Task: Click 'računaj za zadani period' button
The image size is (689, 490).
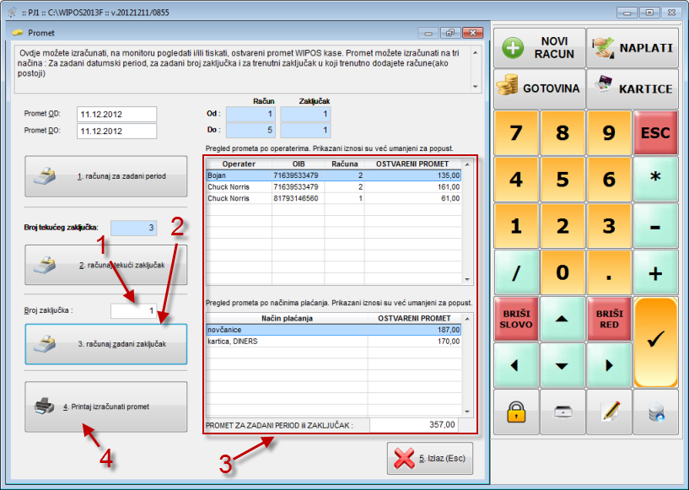Action: point(106,177)
